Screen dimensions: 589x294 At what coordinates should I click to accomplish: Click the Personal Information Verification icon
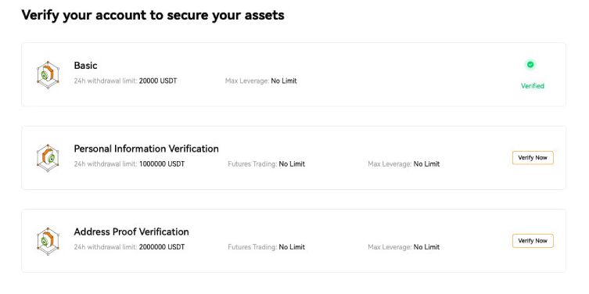pyautogui.click(x=48, y=158)
